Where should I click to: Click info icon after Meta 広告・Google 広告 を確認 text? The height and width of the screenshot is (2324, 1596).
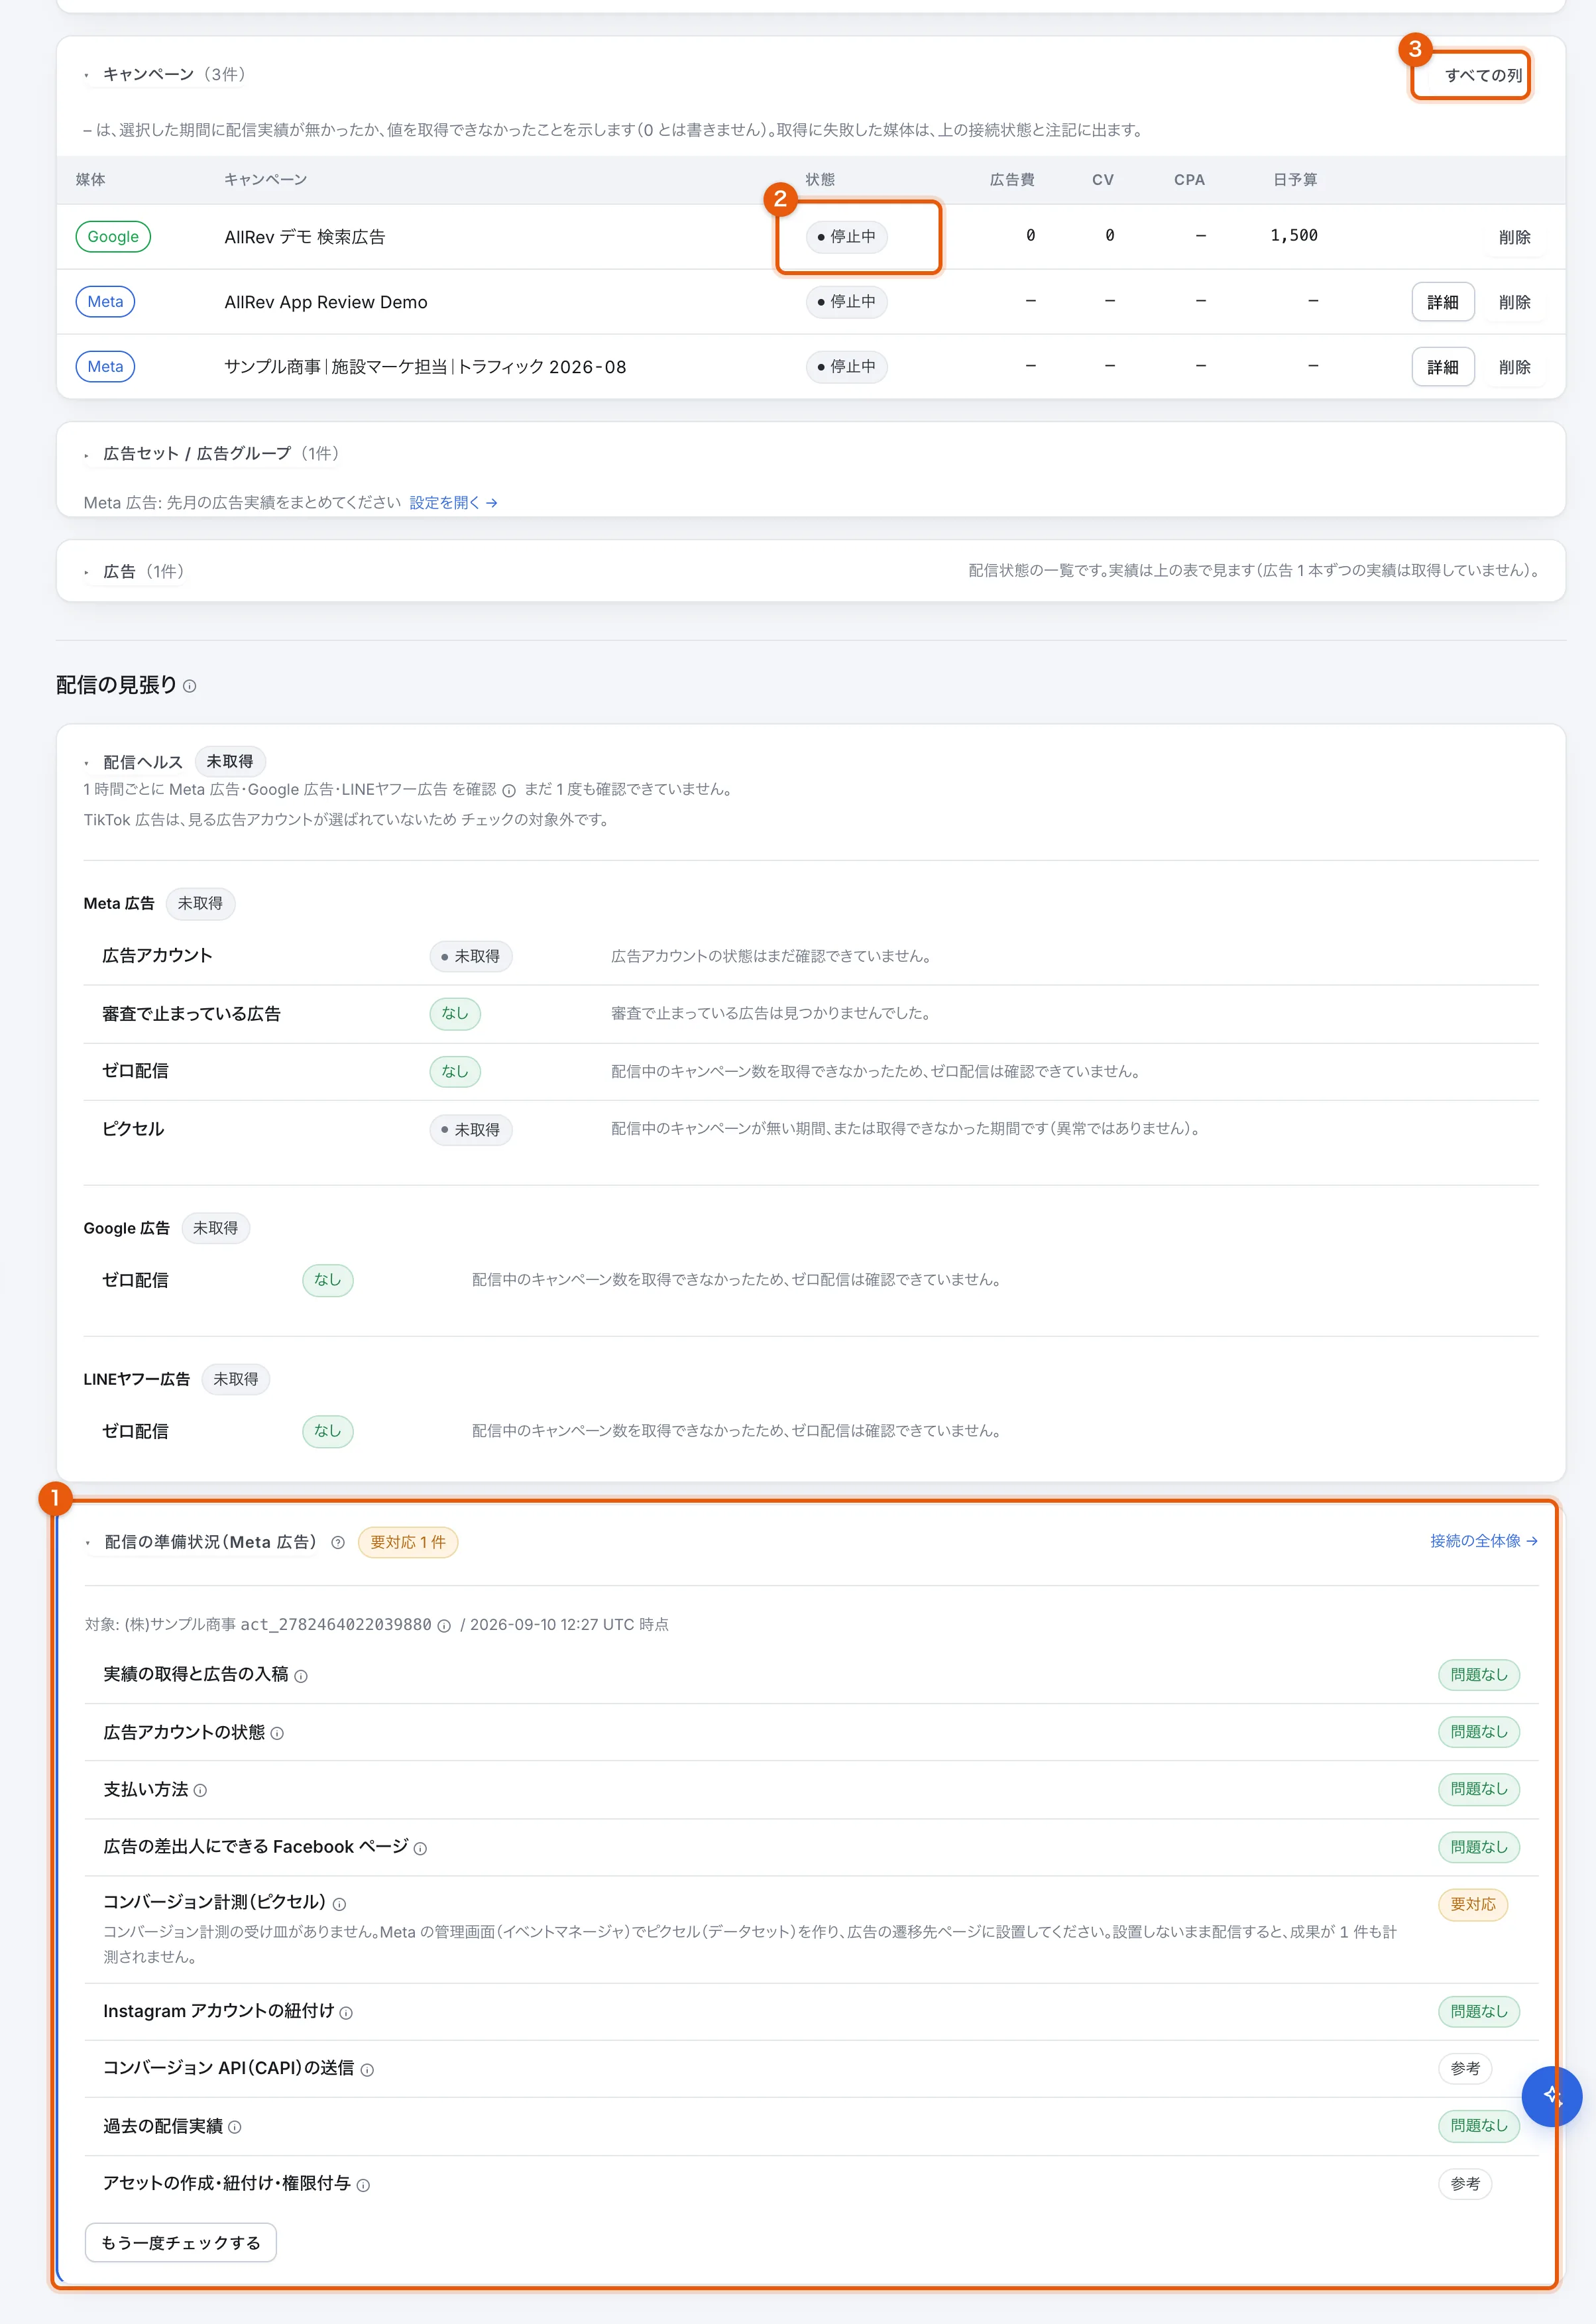[509, 790]
